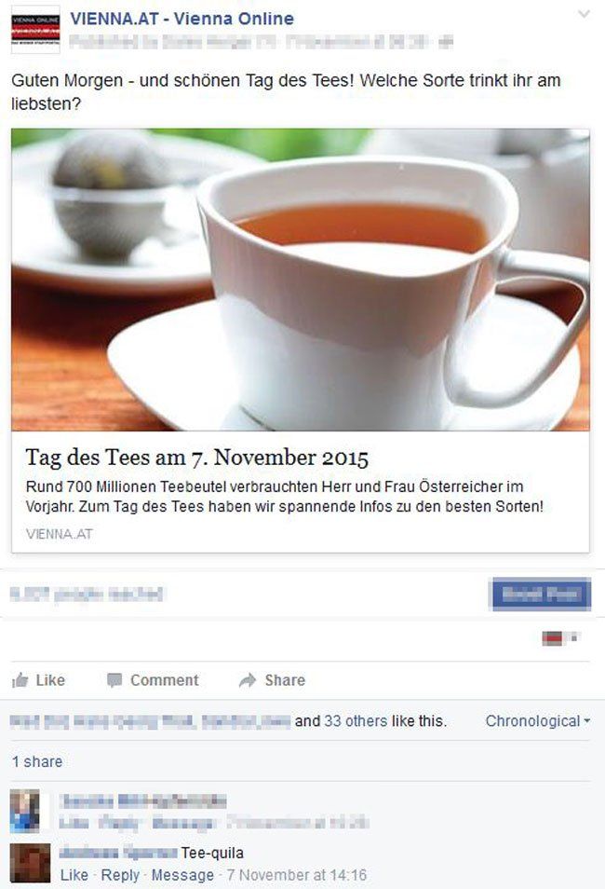Image resolution: width=605 pixels, height=889 pixels.
Task: Click the '7 November at 14:16' timestamp
Action: tap(297, 875)
